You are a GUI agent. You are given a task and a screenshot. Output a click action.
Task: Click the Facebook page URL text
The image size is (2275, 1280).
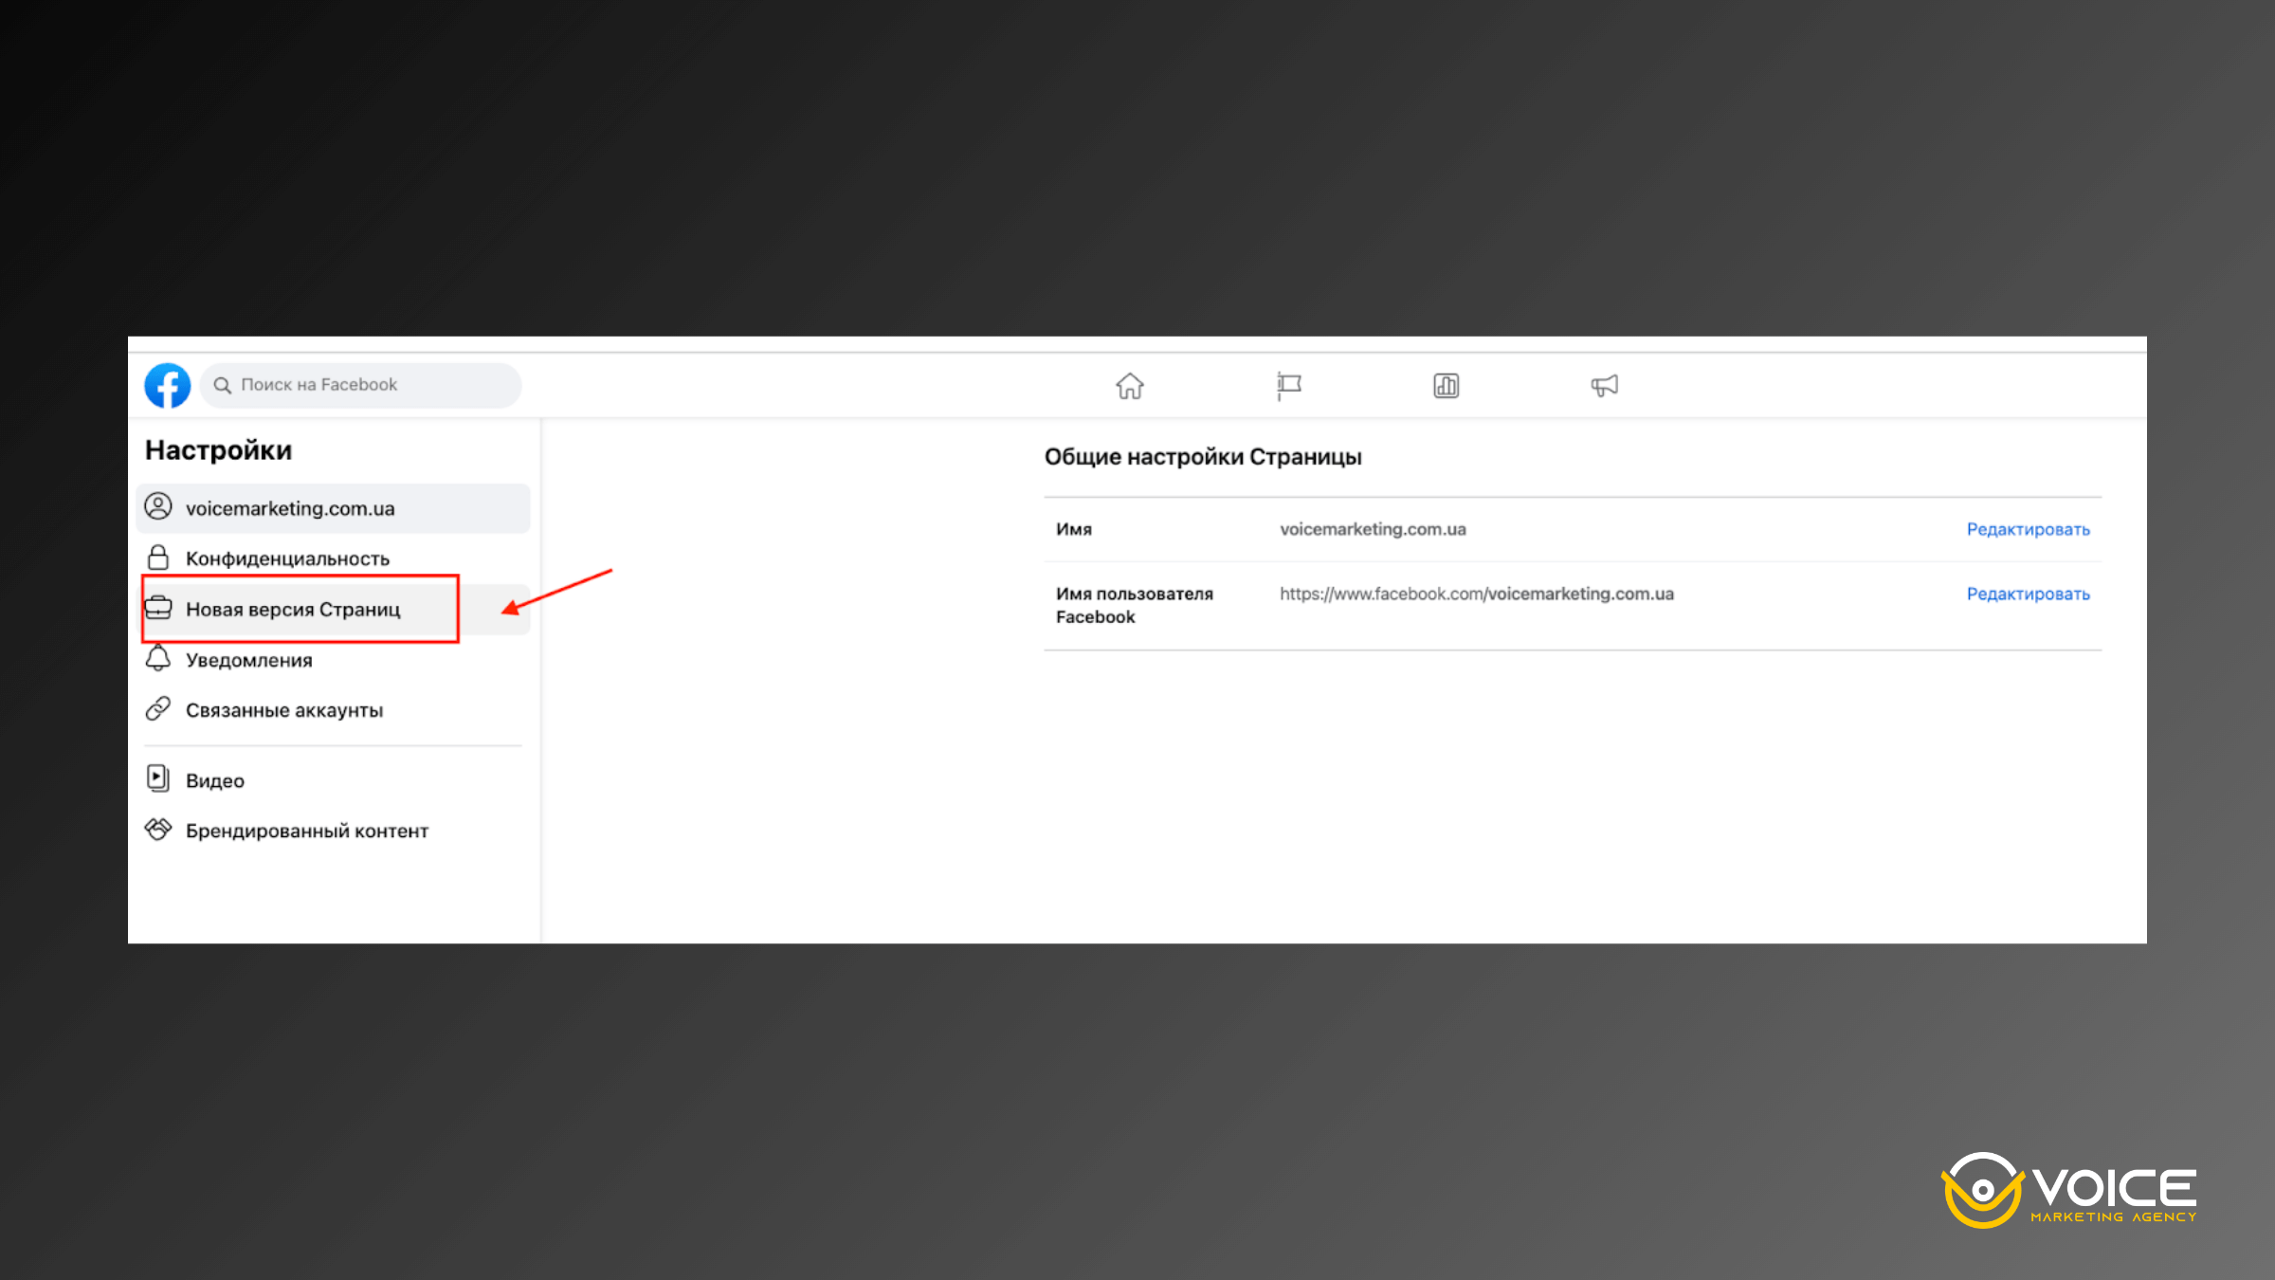1476,594
